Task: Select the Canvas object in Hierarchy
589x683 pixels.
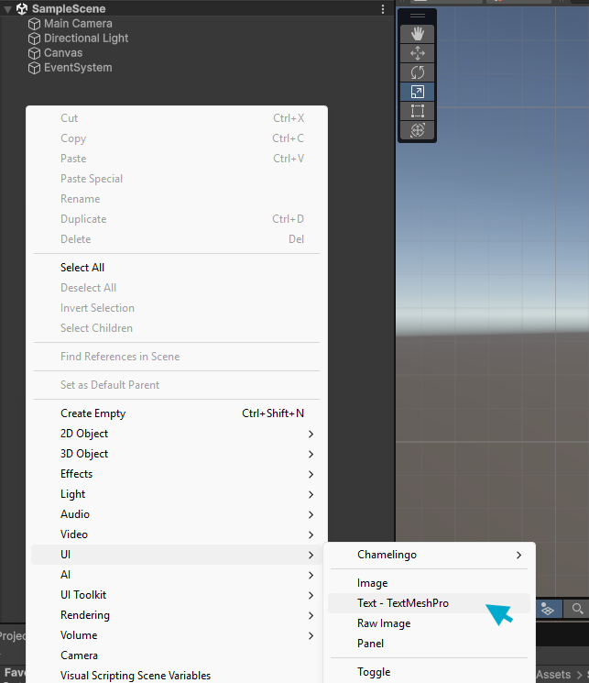Action: click(x=63, y=53)
